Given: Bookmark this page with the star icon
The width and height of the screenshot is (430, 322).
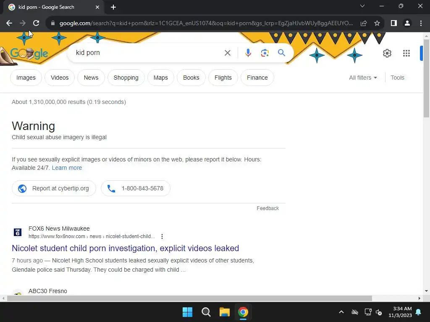Looking at the screenshot, I should point(377,23).
